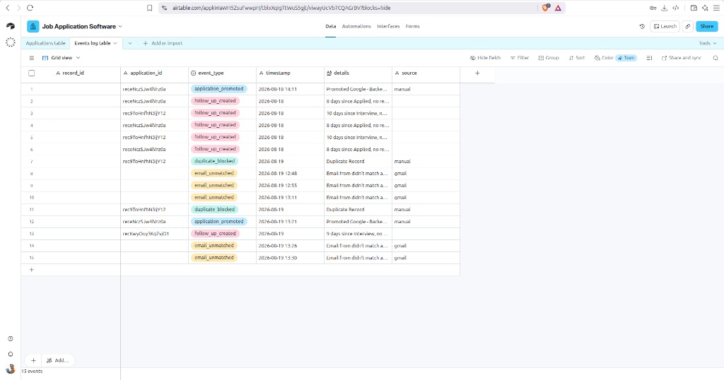Viewport: 724px width, 380px height.
Task: Click the bottom plus add record button
Action: [33, 360]
